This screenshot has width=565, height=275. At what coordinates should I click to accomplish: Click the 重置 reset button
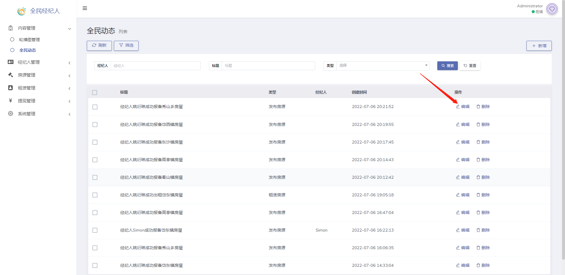pyautogui.click(x=470, y=66)
